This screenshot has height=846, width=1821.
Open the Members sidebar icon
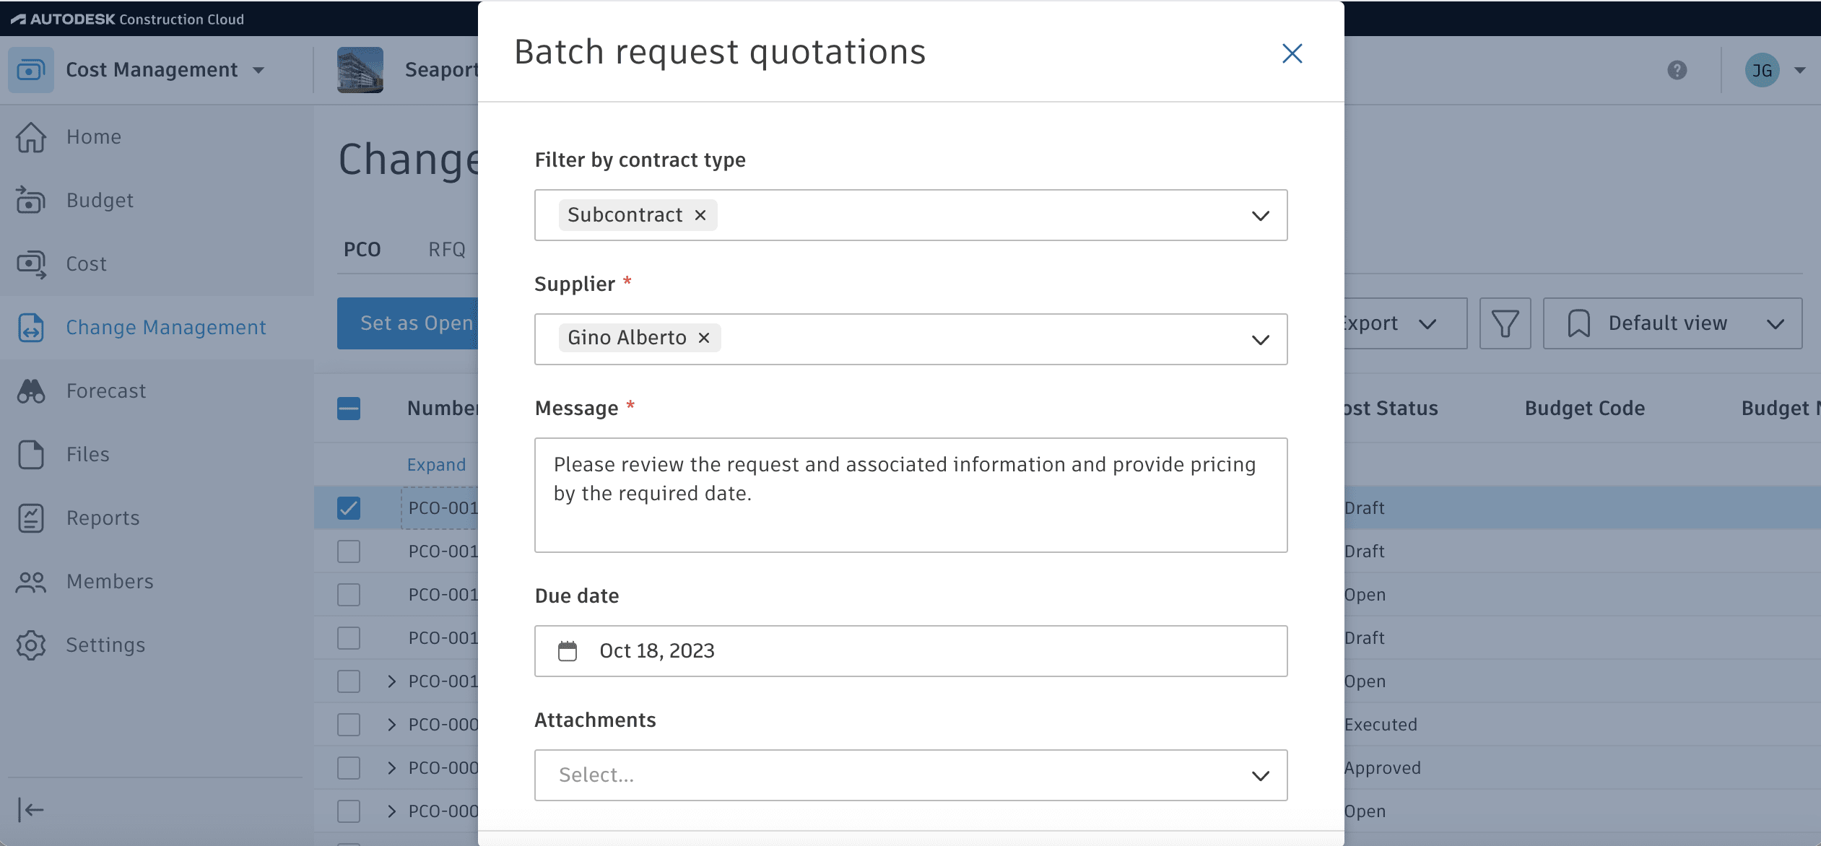[30, 581]
